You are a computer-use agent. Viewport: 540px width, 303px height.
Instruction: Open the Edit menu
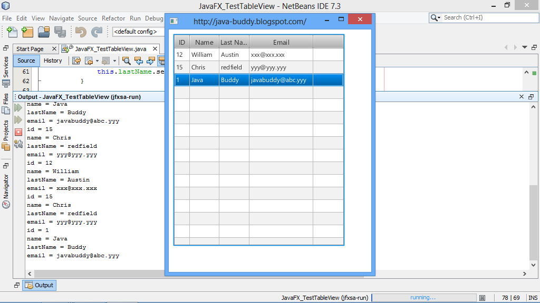pos(21,18)
